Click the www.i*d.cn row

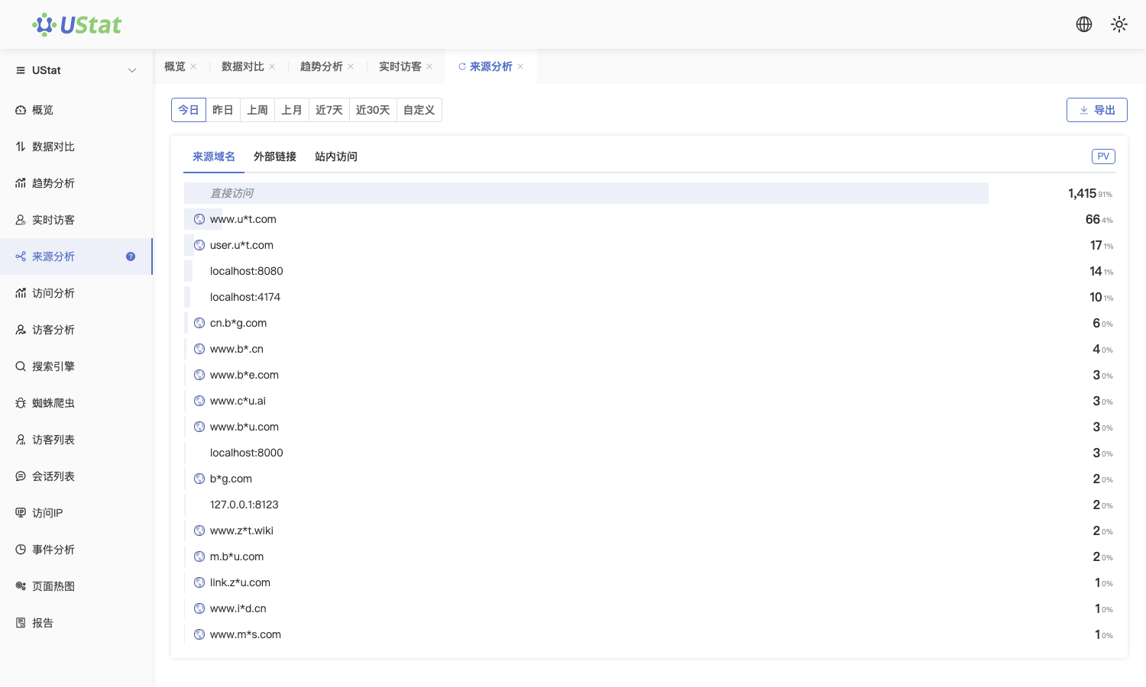(x=649, y=608)
